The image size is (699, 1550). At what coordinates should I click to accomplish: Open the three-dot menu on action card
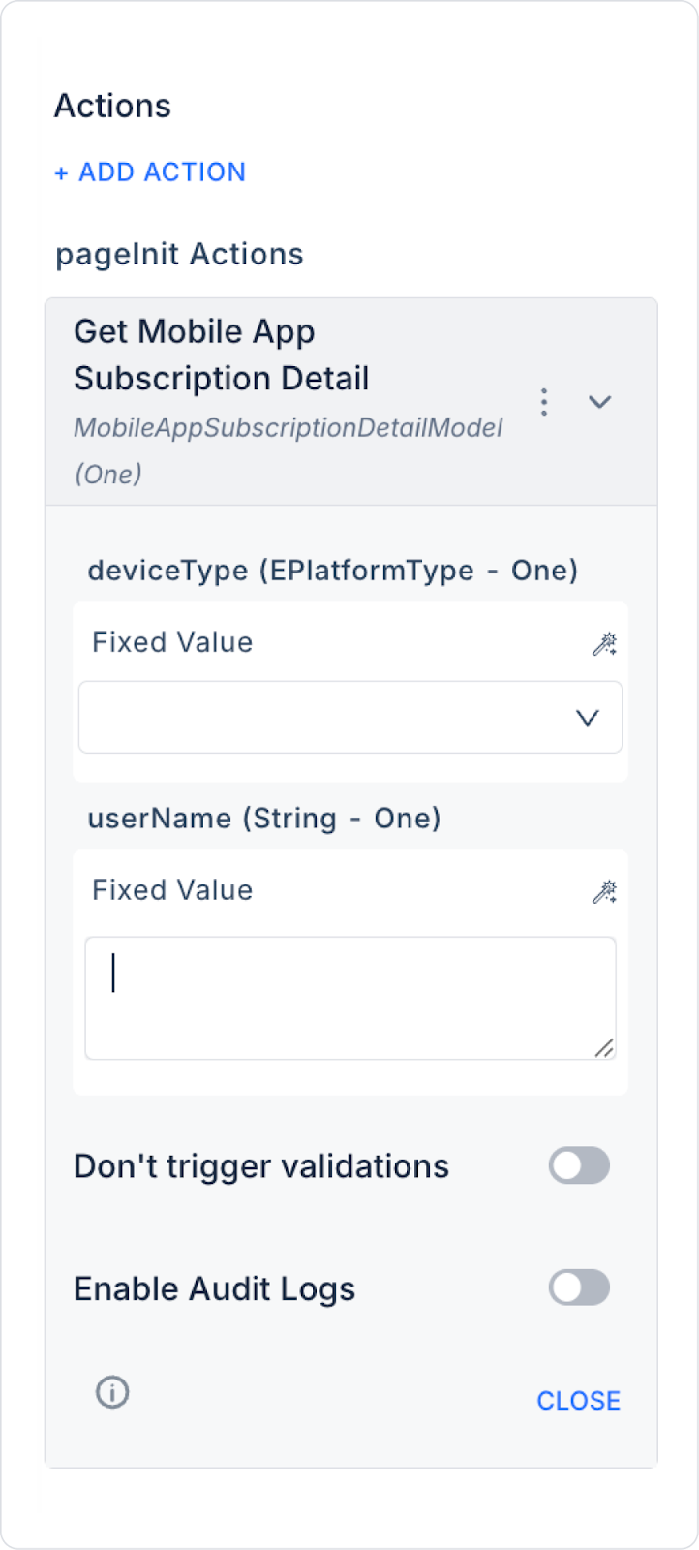(544, 401)
